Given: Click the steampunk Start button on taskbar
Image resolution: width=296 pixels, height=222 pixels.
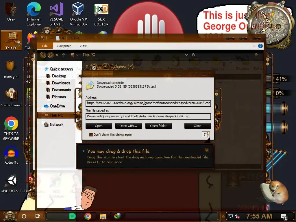Looking at the screenshot, I should (10, 216).
